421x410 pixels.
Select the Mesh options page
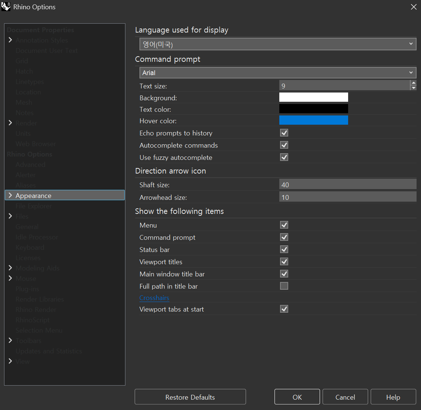[24, 102]
